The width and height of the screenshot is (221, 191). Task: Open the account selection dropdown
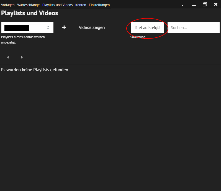(x=27, y=27)
